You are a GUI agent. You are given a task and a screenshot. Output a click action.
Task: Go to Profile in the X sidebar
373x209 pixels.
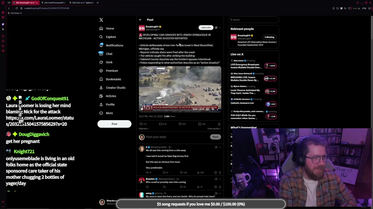107,104
